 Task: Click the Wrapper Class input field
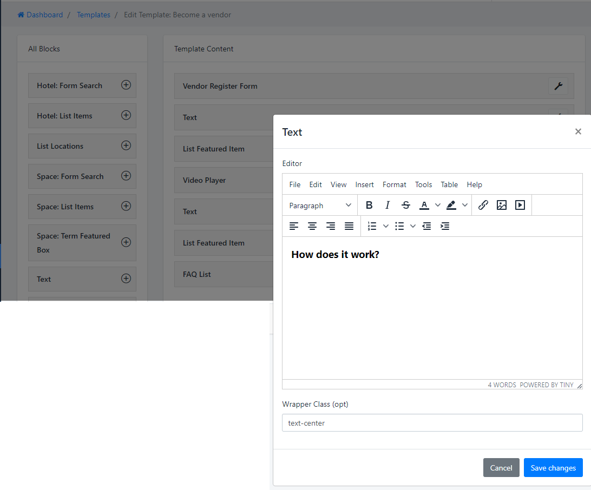point(432,423)
